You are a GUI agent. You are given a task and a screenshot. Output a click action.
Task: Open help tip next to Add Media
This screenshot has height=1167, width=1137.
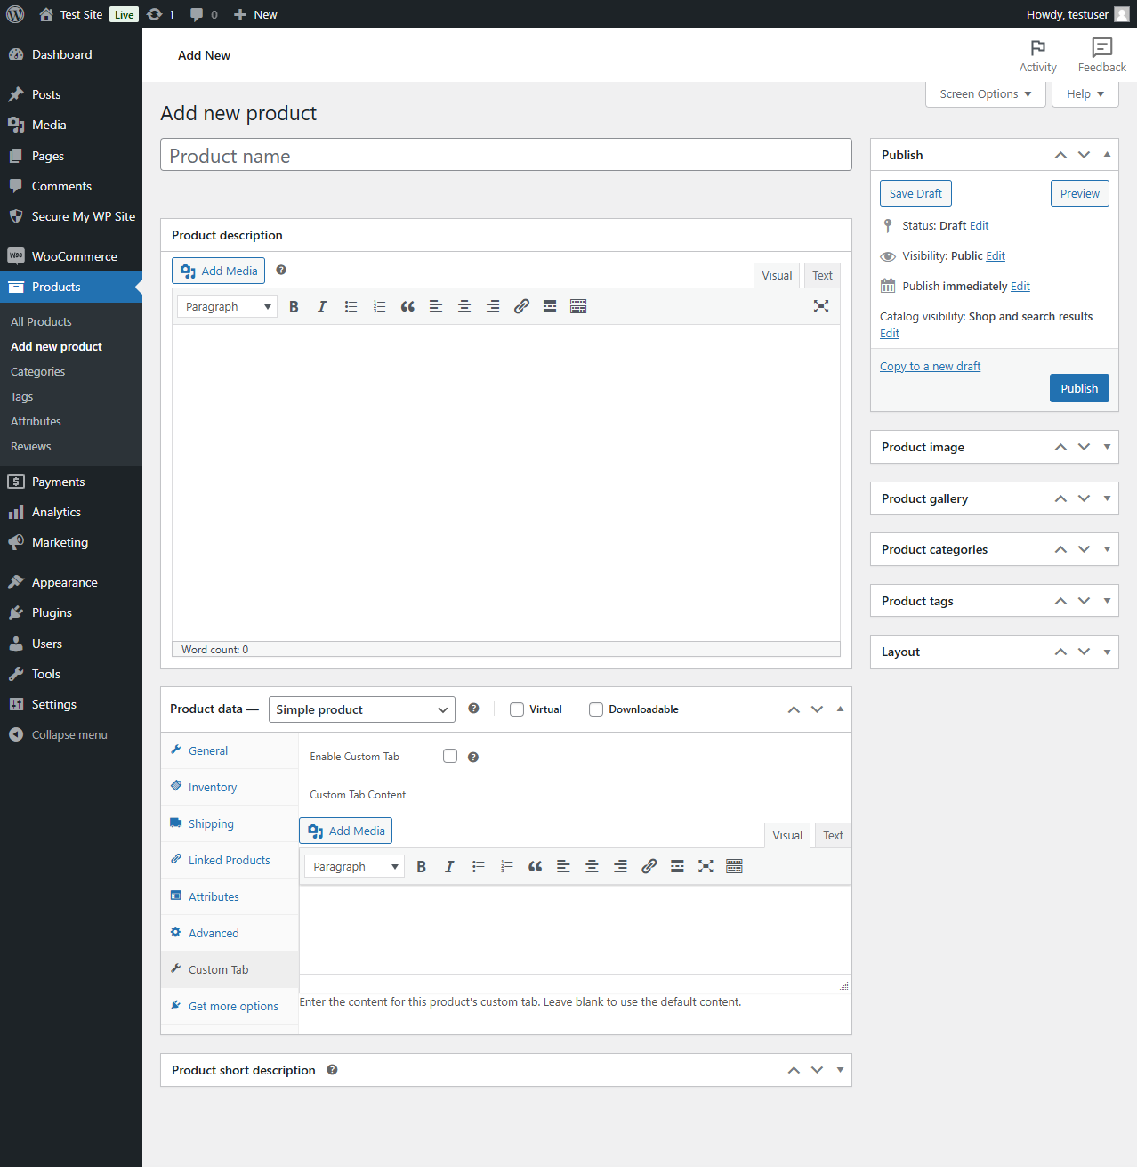point(281,270)
